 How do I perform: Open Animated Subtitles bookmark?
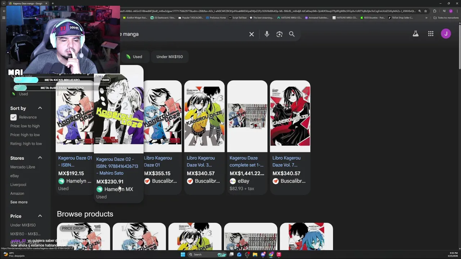317,18
